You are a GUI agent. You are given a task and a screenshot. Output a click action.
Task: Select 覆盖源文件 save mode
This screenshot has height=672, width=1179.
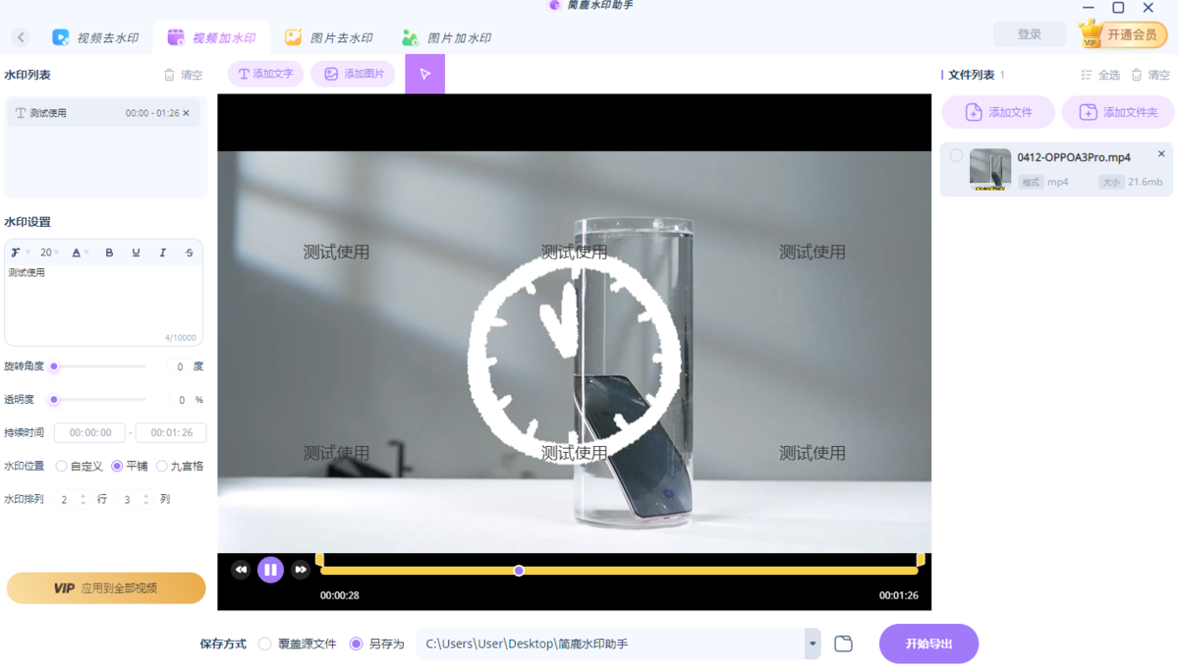(265, 644)
